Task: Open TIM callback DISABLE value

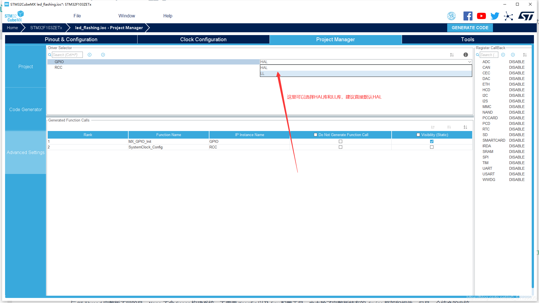Action: (x=517, y=163)
